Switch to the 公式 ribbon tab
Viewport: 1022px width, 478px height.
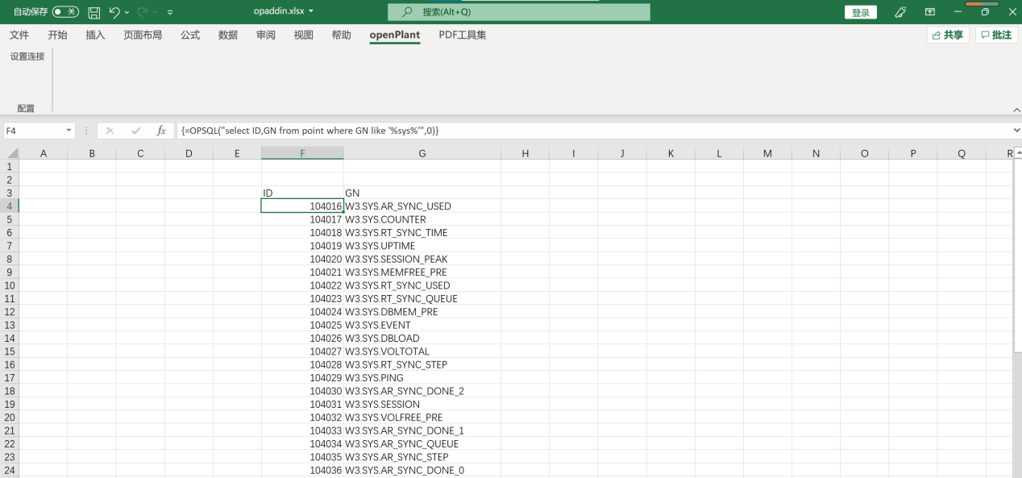pos(190,35)
